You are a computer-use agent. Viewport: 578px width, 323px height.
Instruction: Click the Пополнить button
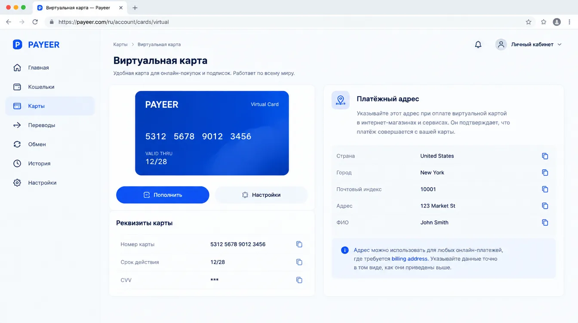tap(163, 195)
